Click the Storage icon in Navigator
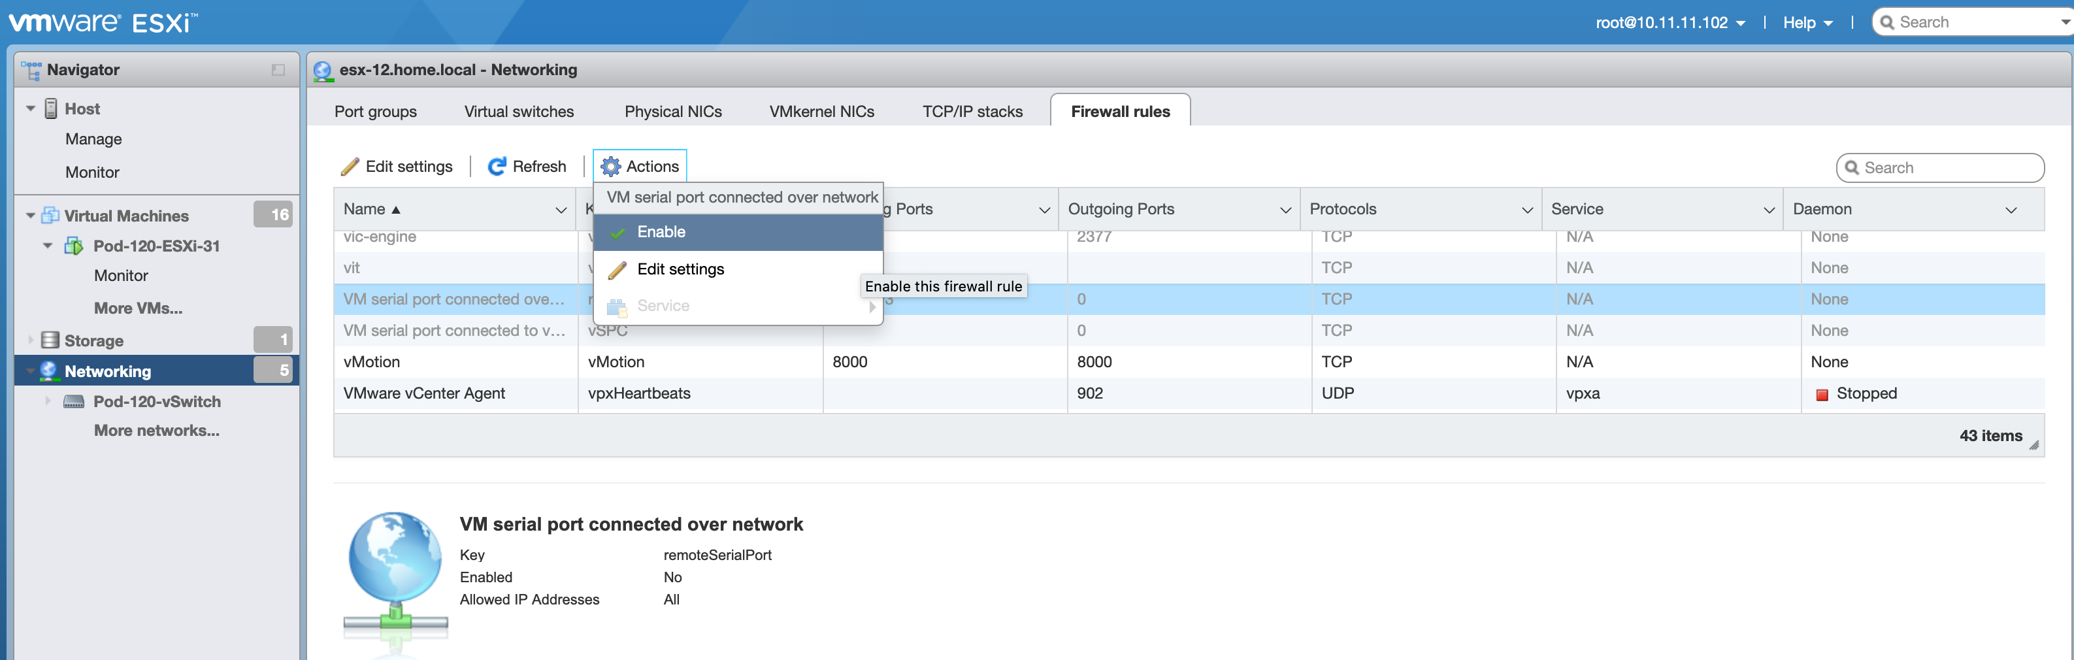Viewport: 2074px width, 660px height. pyautogui.click(x=50, y=340)
